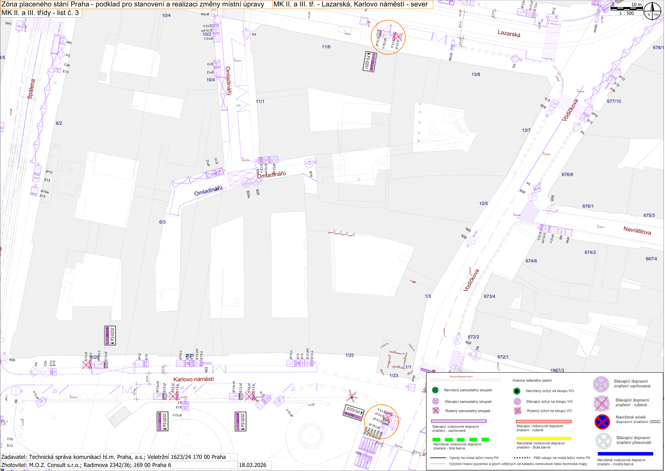Click parcel number 672/2
Viewport: 665px width, 471px height.
click(474, 337)
